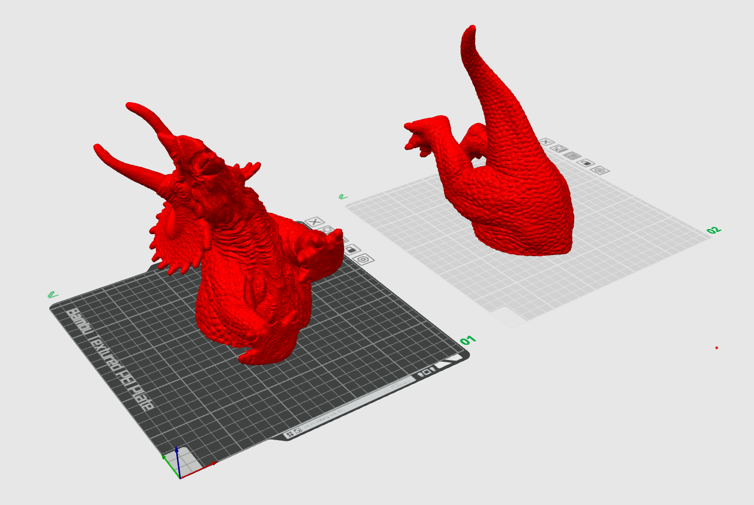Open plate 02 settings gear icon
Screen dimensions: 754x505
601,170
